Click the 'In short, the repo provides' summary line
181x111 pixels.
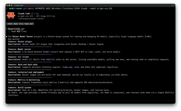pos(91,94)
